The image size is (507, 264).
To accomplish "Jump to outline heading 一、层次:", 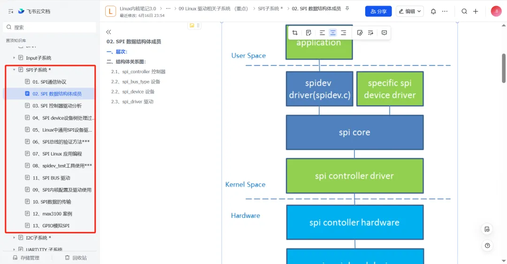I will (117, 52).
